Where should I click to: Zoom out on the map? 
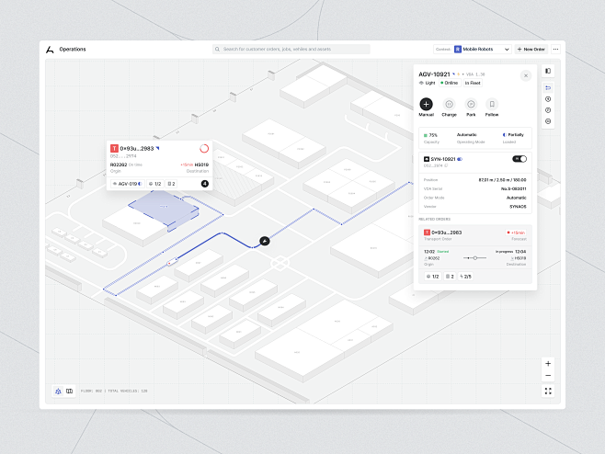(548, 375)
